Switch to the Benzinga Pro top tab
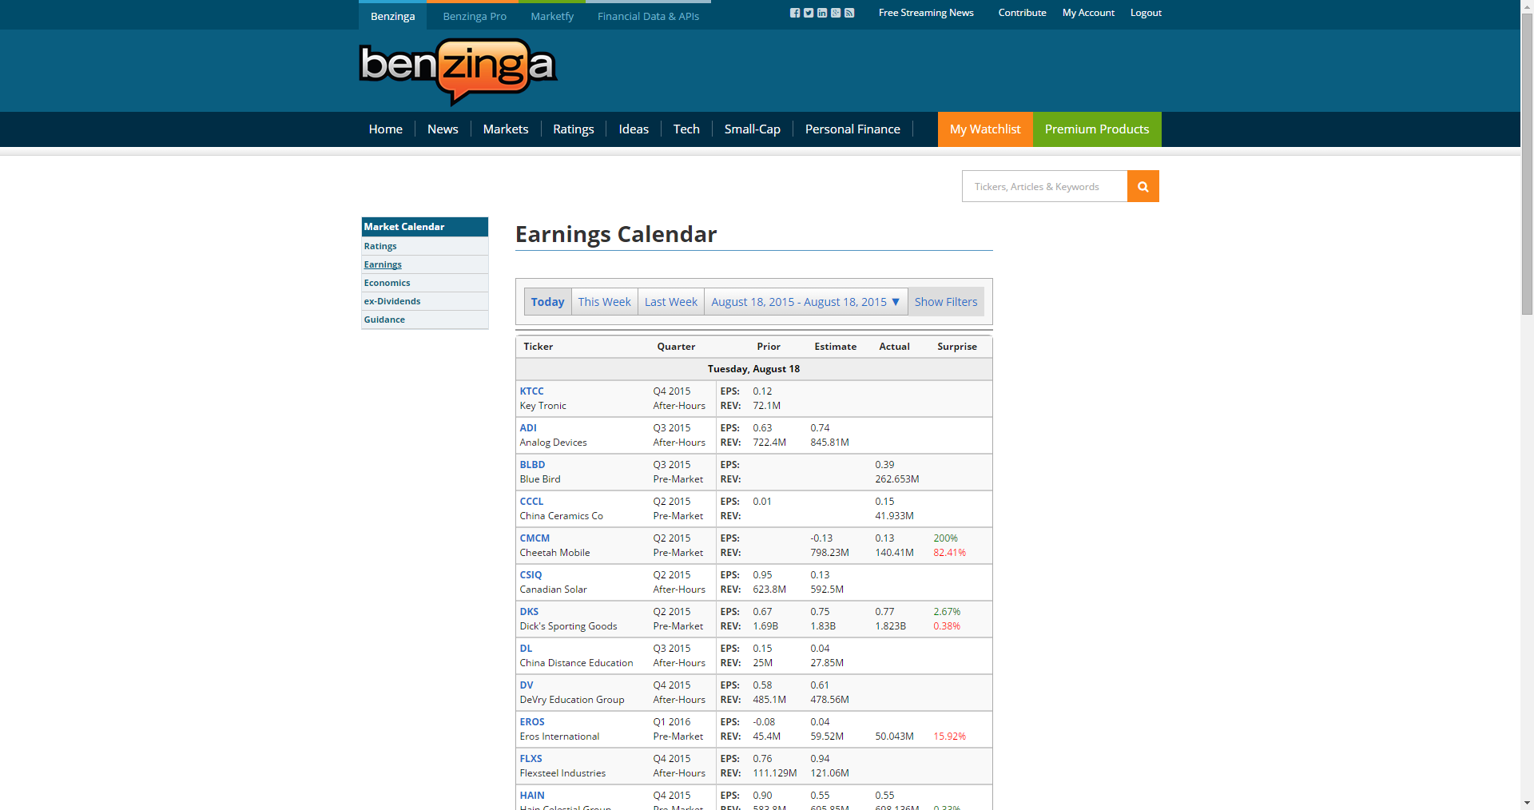1534x810 pixels. pyautogui.click(x=475, y=16)
